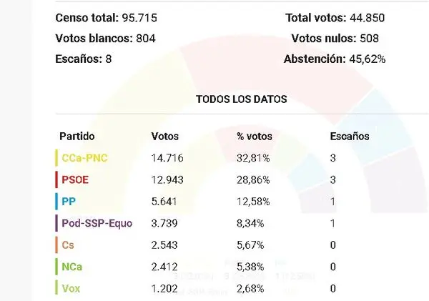Click the purple Pod-SSP-Equo color bar
This screenshot has width=429, height=301.
pyautogui.click(x=56, y=223)
